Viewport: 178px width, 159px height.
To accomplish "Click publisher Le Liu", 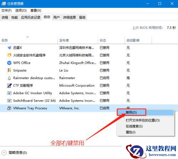I will [64, 71].
